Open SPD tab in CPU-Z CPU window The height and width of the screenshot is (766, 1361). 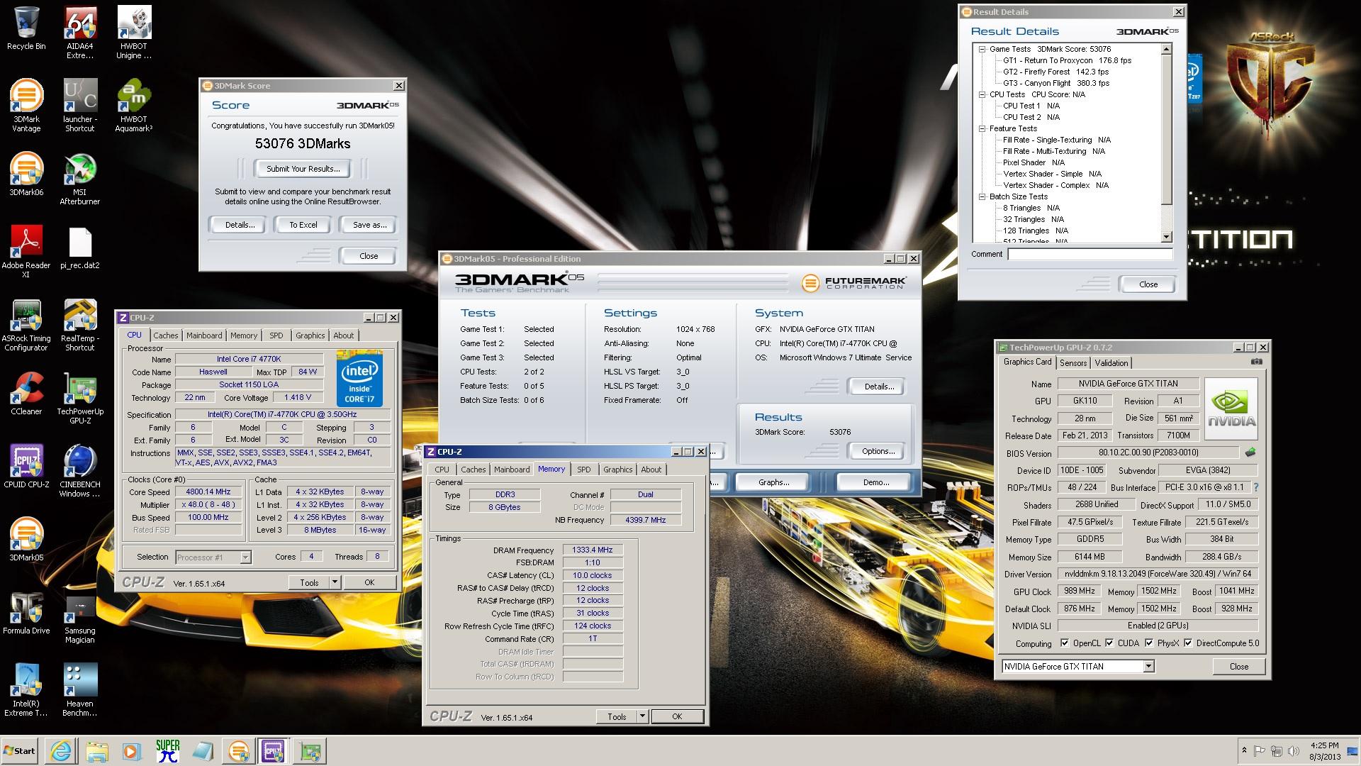coord(276,335)
